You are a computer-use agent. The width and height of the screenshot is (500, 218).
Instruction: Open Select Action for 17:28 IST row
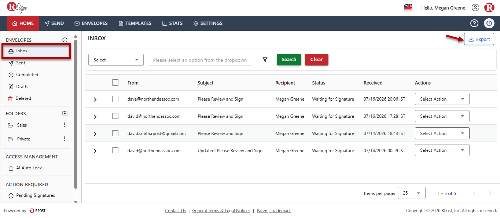[x=442, y=116]
